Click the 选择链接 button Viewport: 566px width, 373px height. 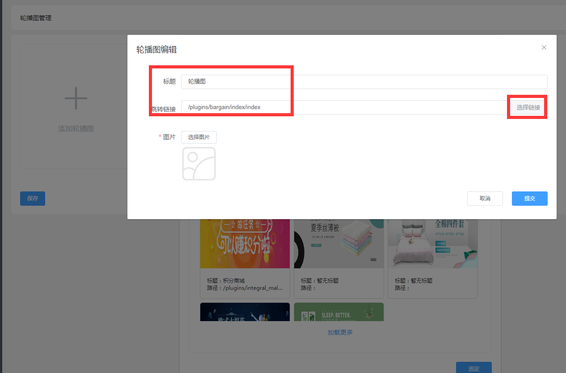(528, 107)
